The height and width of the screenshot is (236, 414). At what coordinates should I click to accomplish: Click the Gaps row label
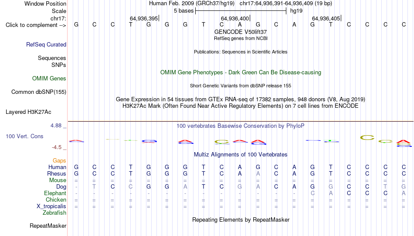click(59, 161)
